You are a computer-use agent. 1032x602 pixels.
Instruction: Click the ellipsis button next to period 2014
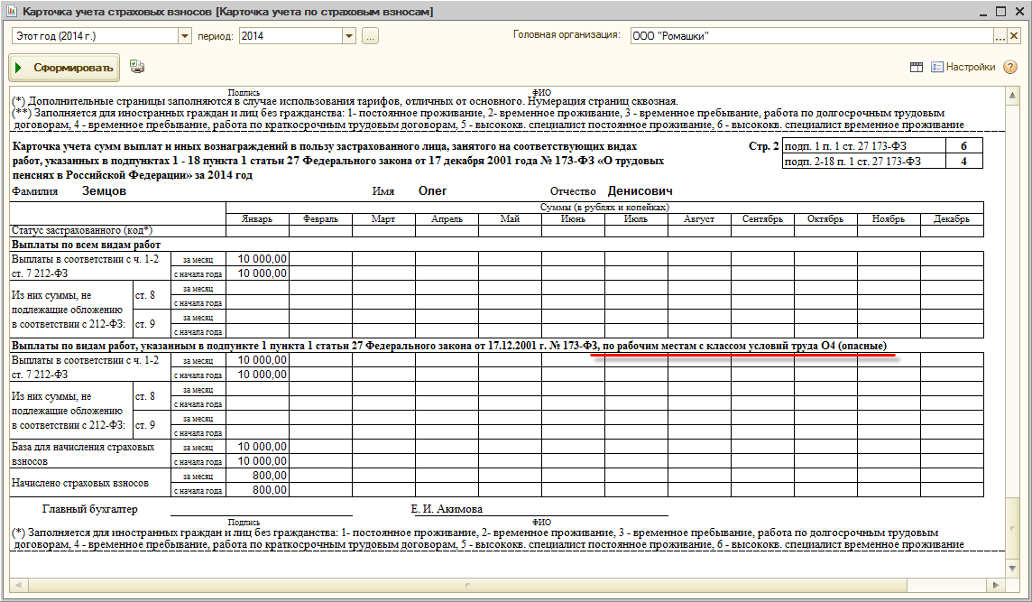tap(370, 36)
